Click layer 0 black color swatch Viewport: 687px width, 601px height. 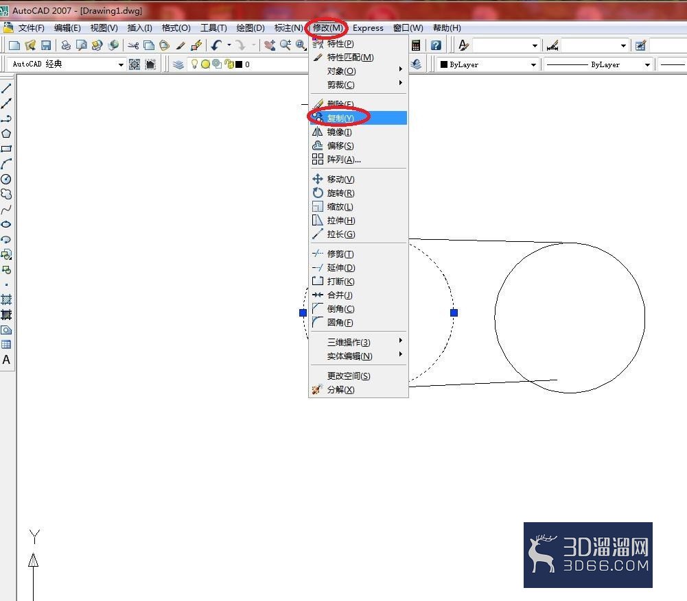click(239, 64)
